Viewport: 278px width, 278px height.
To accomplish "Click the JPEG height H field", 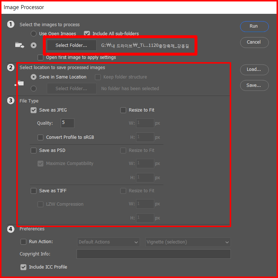I will point(145,137).
